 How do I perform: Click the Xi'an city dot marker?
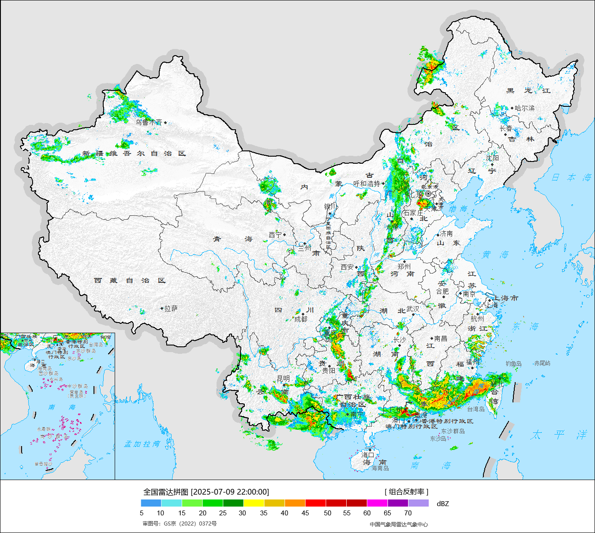356,267
